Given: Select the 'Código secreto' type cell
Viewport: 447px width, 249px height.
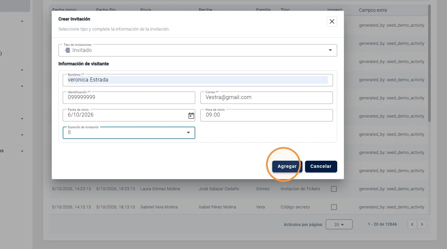Looking at the screenshot, I should click(295, 207).
